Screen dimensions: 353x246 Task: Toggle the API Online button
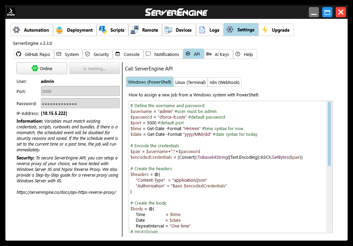click(x=42, y=68)
